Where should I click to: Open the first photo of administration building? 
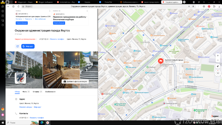24,70
